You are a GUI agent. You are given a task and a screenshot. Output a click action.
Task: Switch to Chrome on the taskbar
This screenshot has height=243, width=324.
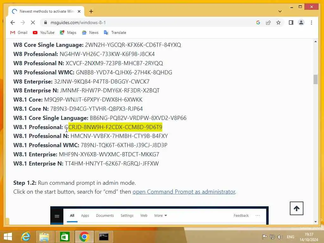[84, 237]
